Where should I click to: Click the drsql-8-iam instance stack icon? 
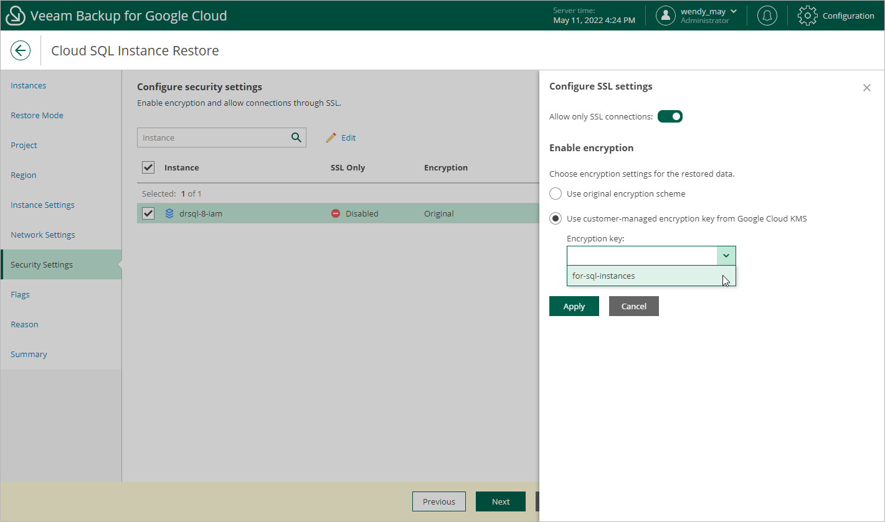[169, 213]
